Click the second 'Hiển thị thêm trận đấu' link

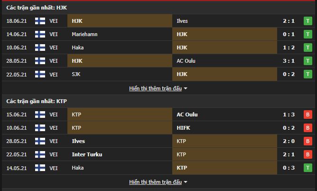[155, 182]
